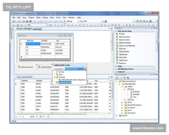Select the SqlDataTable toolbox item
The height and width of the screenshot is (135, 169).
(x=124, y=51)
